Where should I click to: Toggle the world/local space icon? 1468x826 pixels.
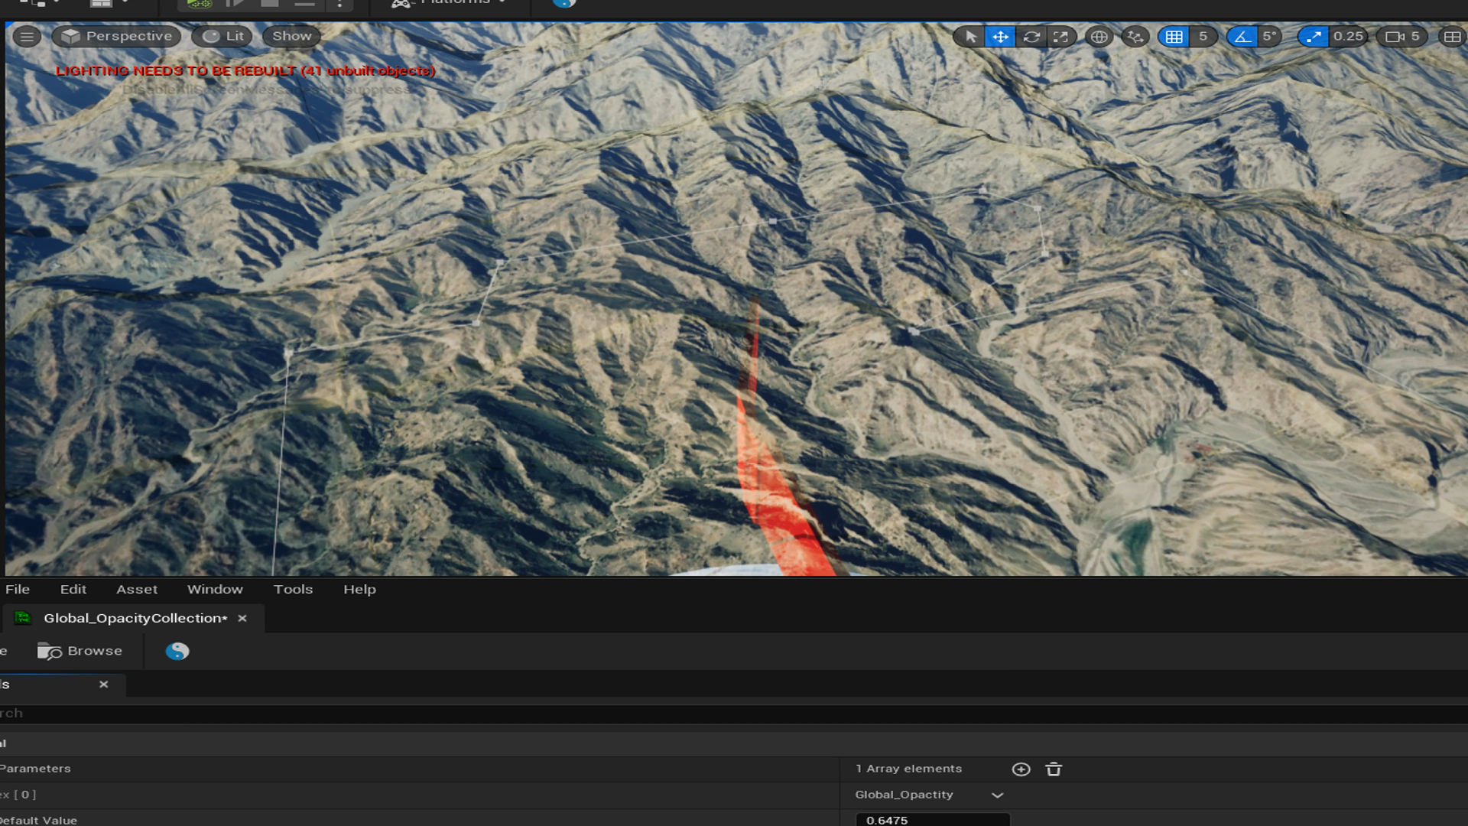[x=1098, y=36]
